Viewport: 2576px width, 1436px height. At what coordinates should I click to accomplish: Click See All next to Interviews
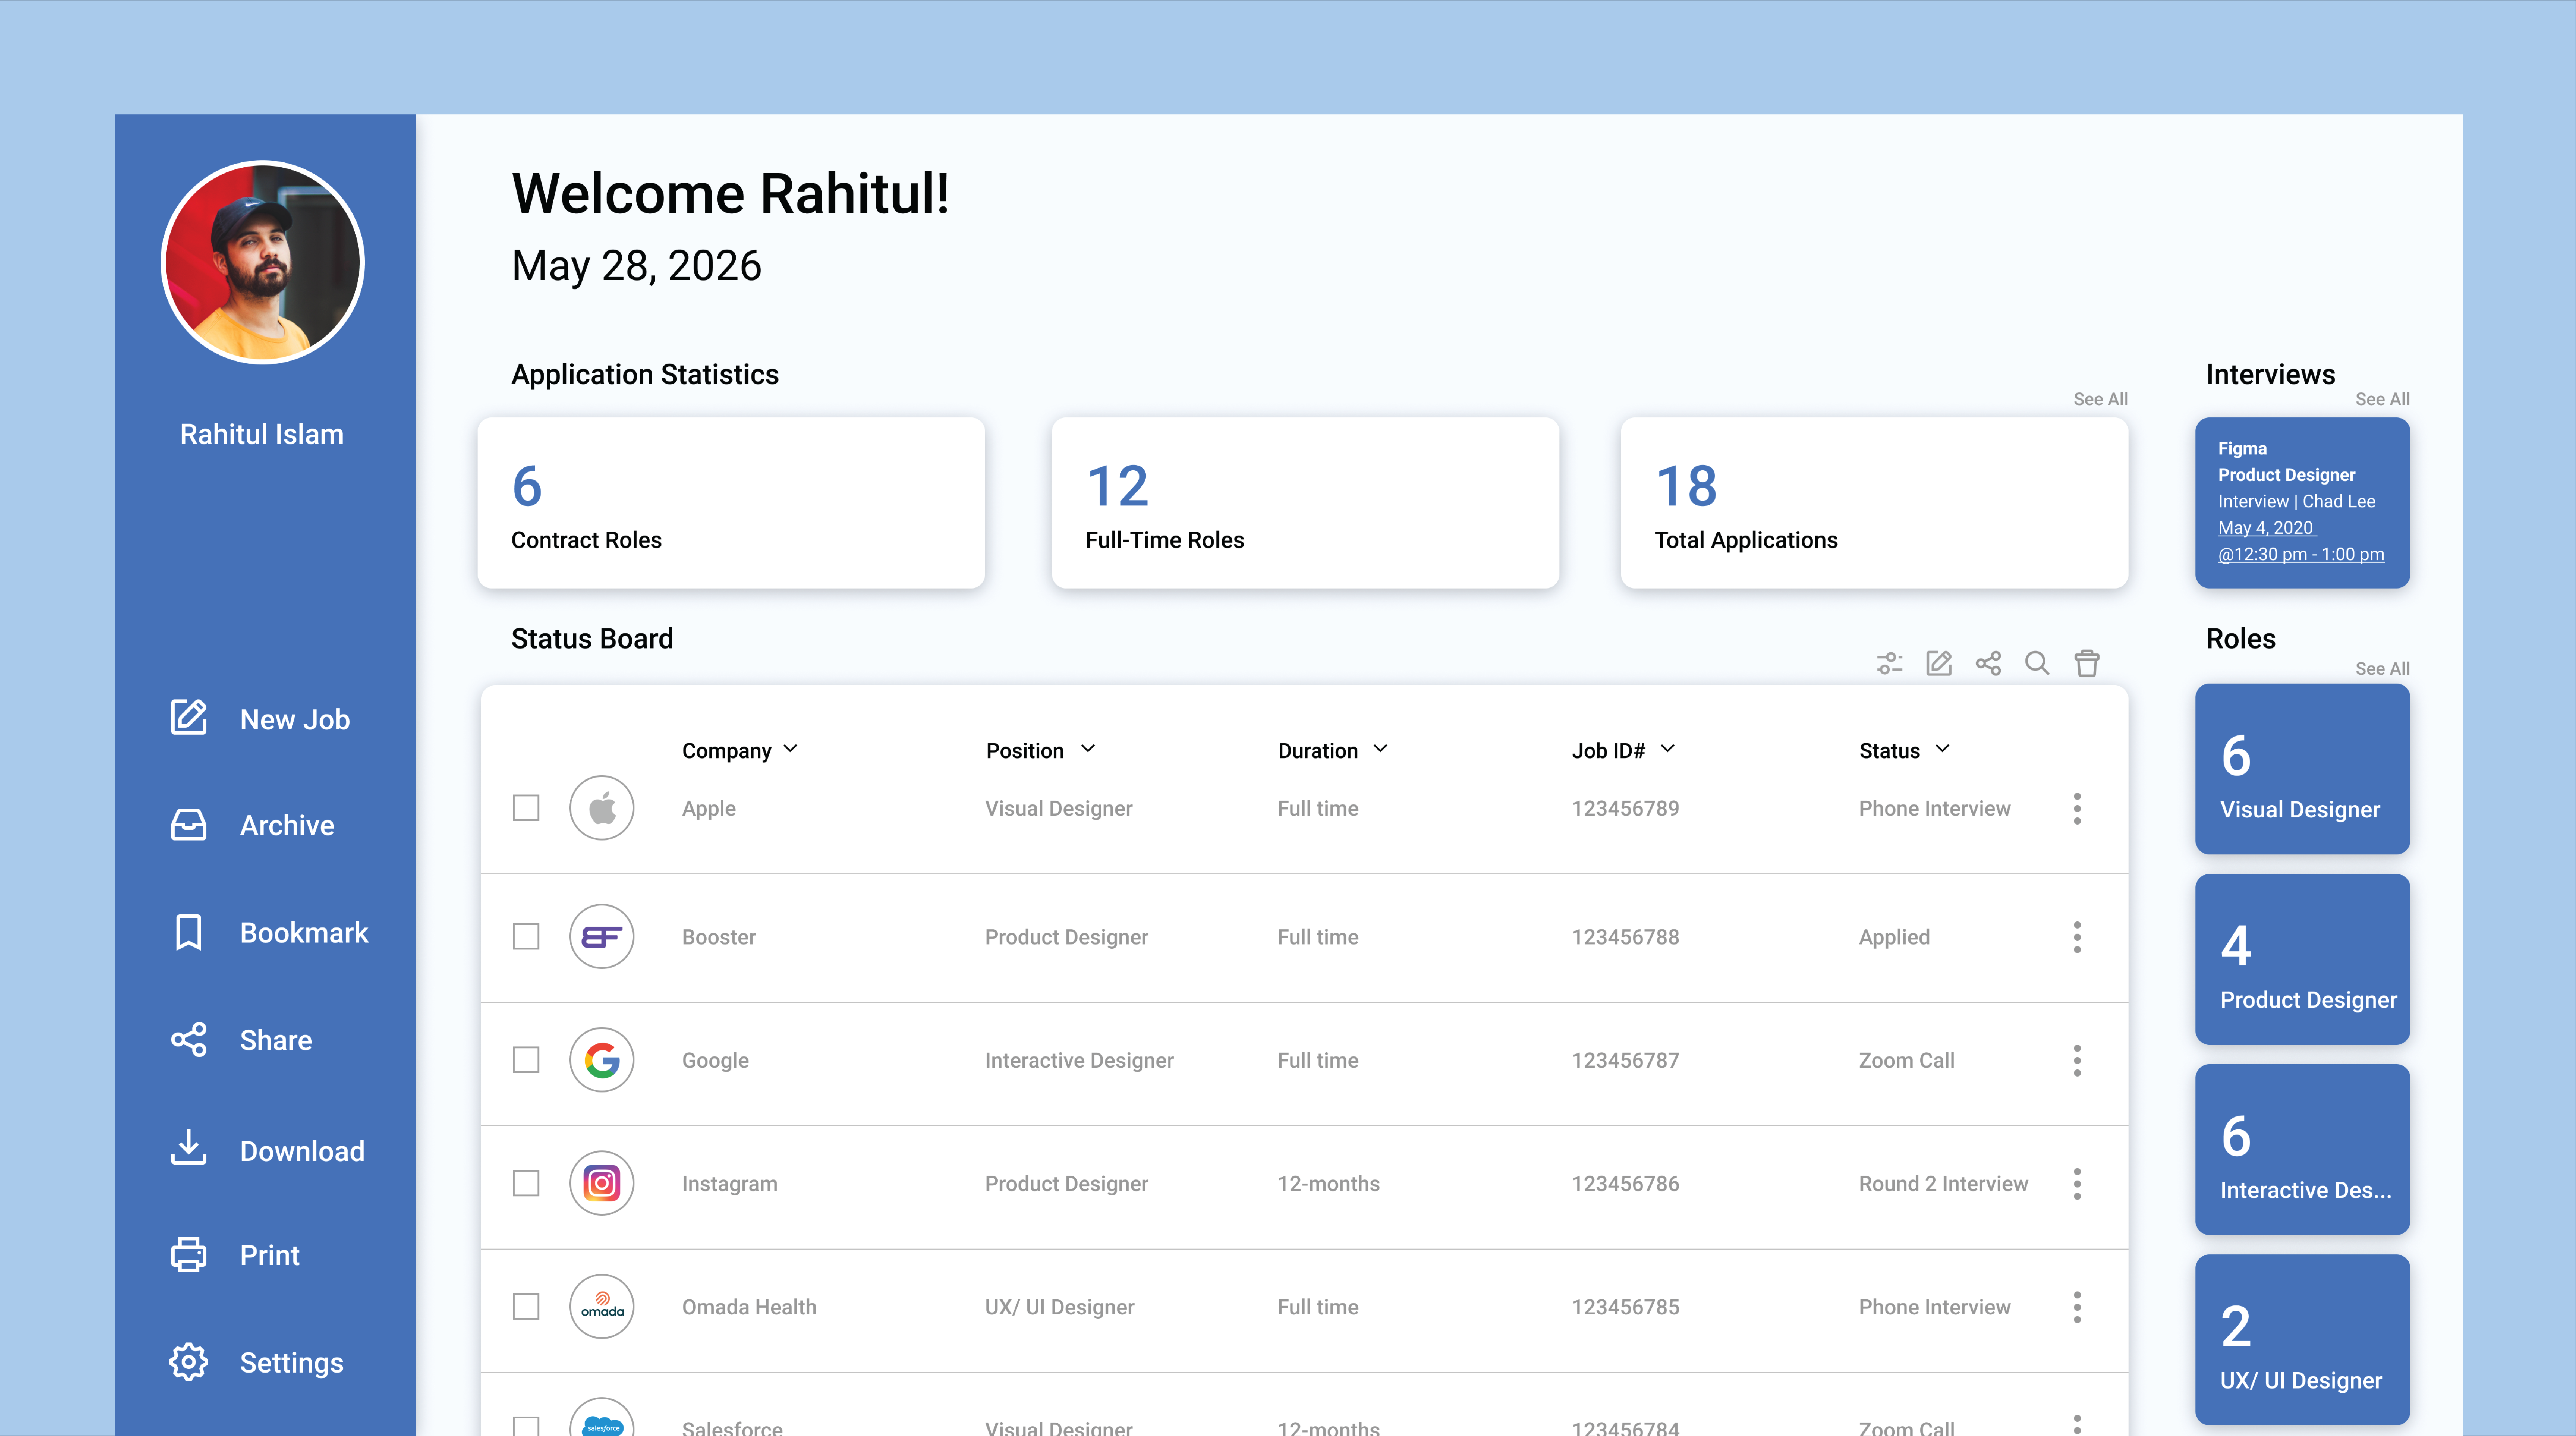click(2382, 399)
